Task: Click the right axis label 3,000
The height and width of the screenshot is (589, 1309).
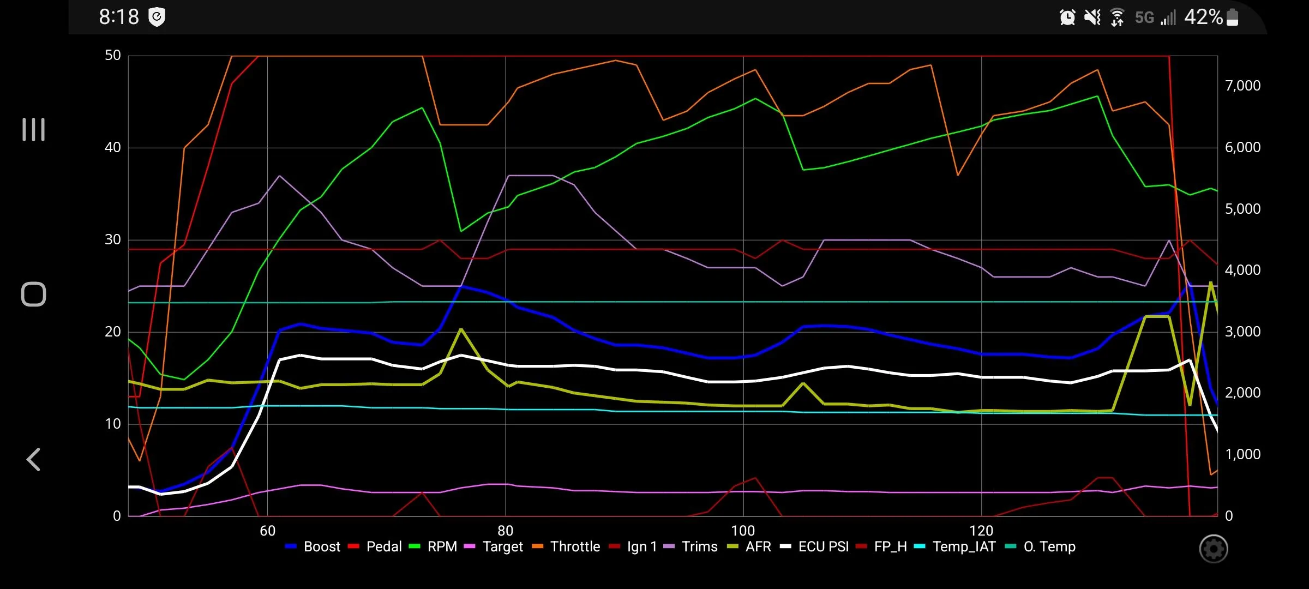Action: pos(1243,332)
